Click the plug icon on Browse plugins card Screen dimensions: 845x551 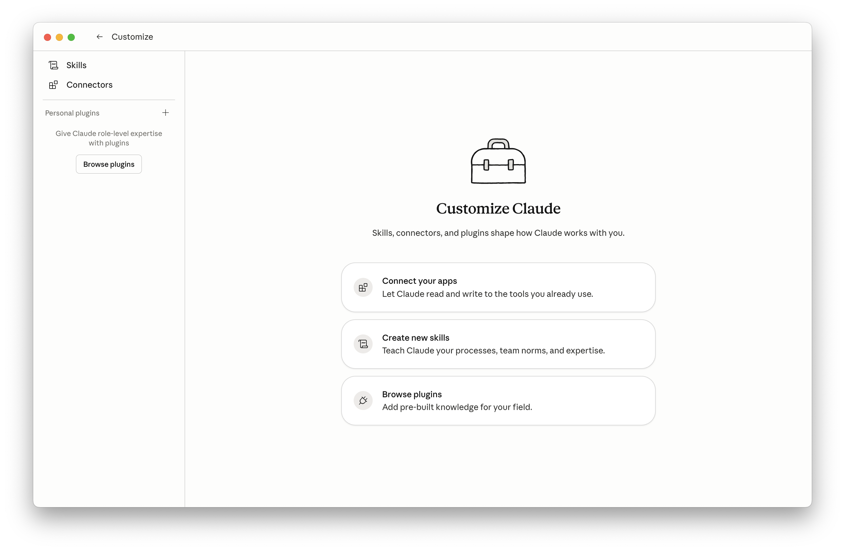pos(363,401)
